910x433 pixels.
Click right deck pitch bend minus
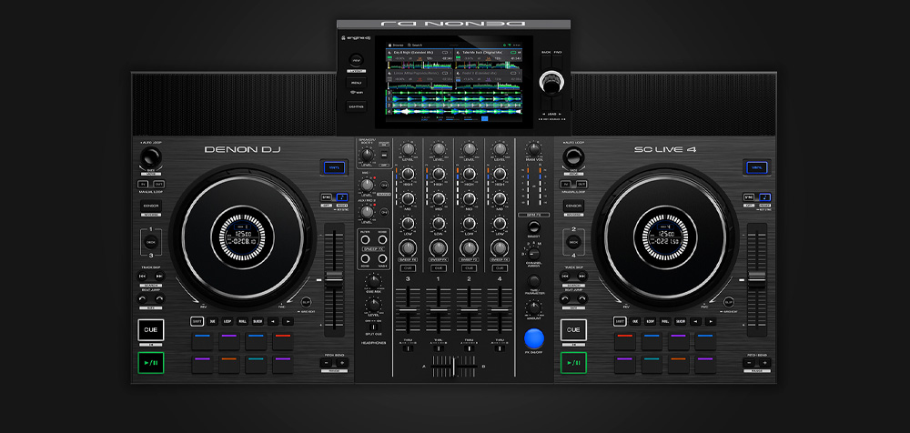pos(749,363)
